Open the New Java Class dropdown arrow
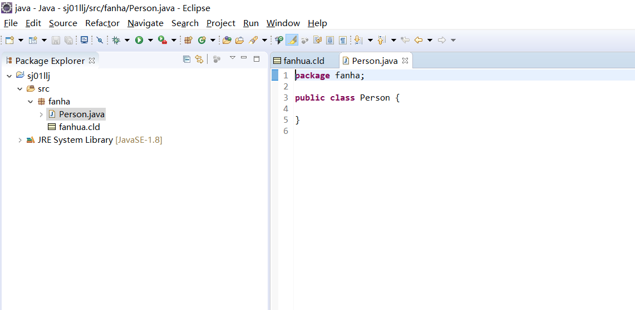Image resolution: width=635 pixels, height=310 pixels. 212,40
